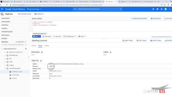172x97 pixels.
Task: Run the query
Action: [x=35, y=36]
